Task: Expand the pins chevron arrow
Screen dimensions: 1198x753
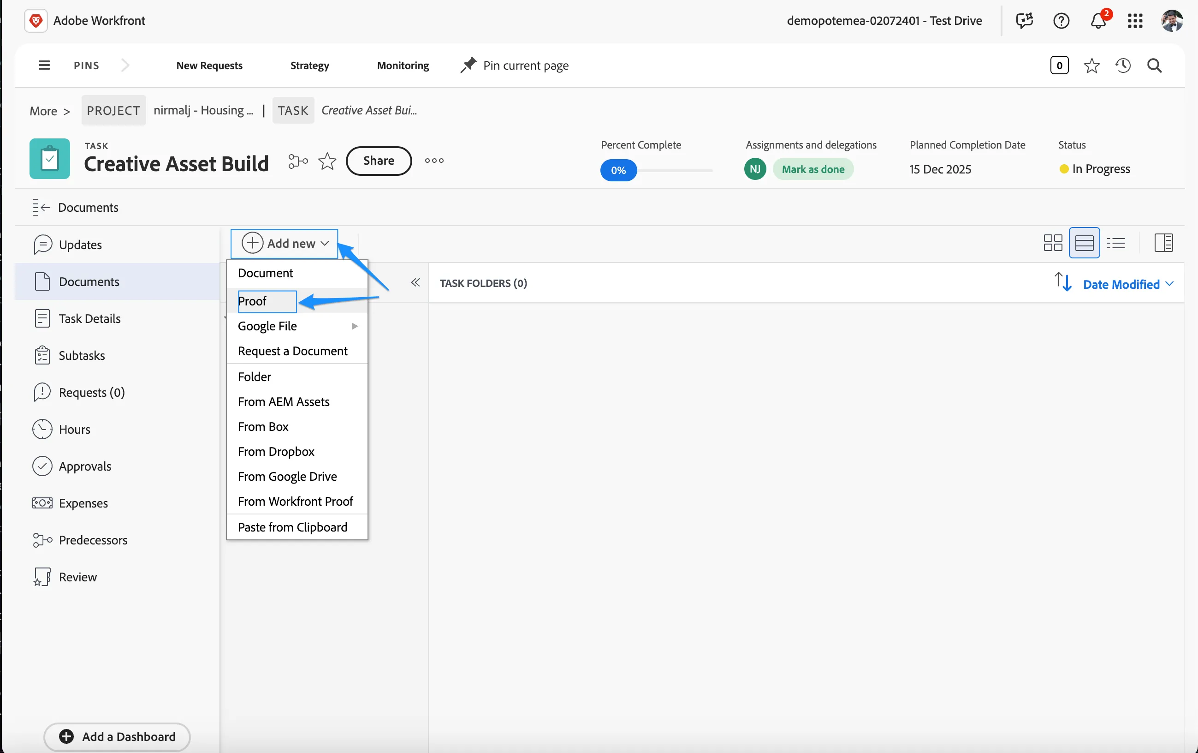Action: (x=125, y=65)
